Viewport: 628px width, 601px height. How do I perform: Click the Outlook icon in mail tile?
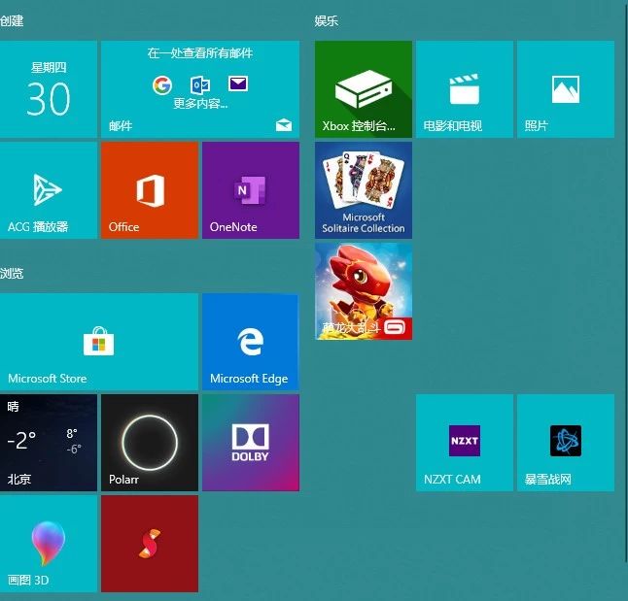click(200, 84)
